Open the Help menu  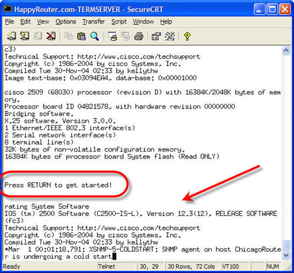pos(166,21)
